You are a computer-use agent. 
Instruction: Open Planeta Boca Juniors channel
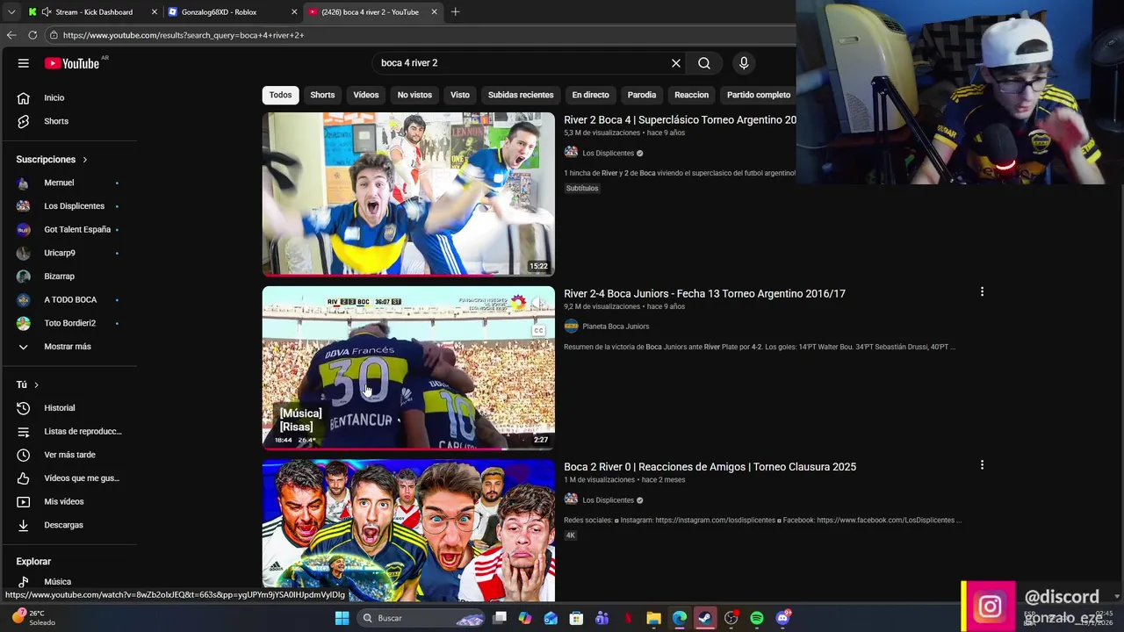(x=616, y=327)
